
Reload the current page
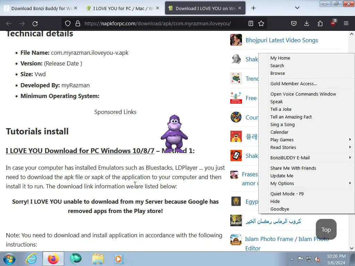[x=35, y=24]
